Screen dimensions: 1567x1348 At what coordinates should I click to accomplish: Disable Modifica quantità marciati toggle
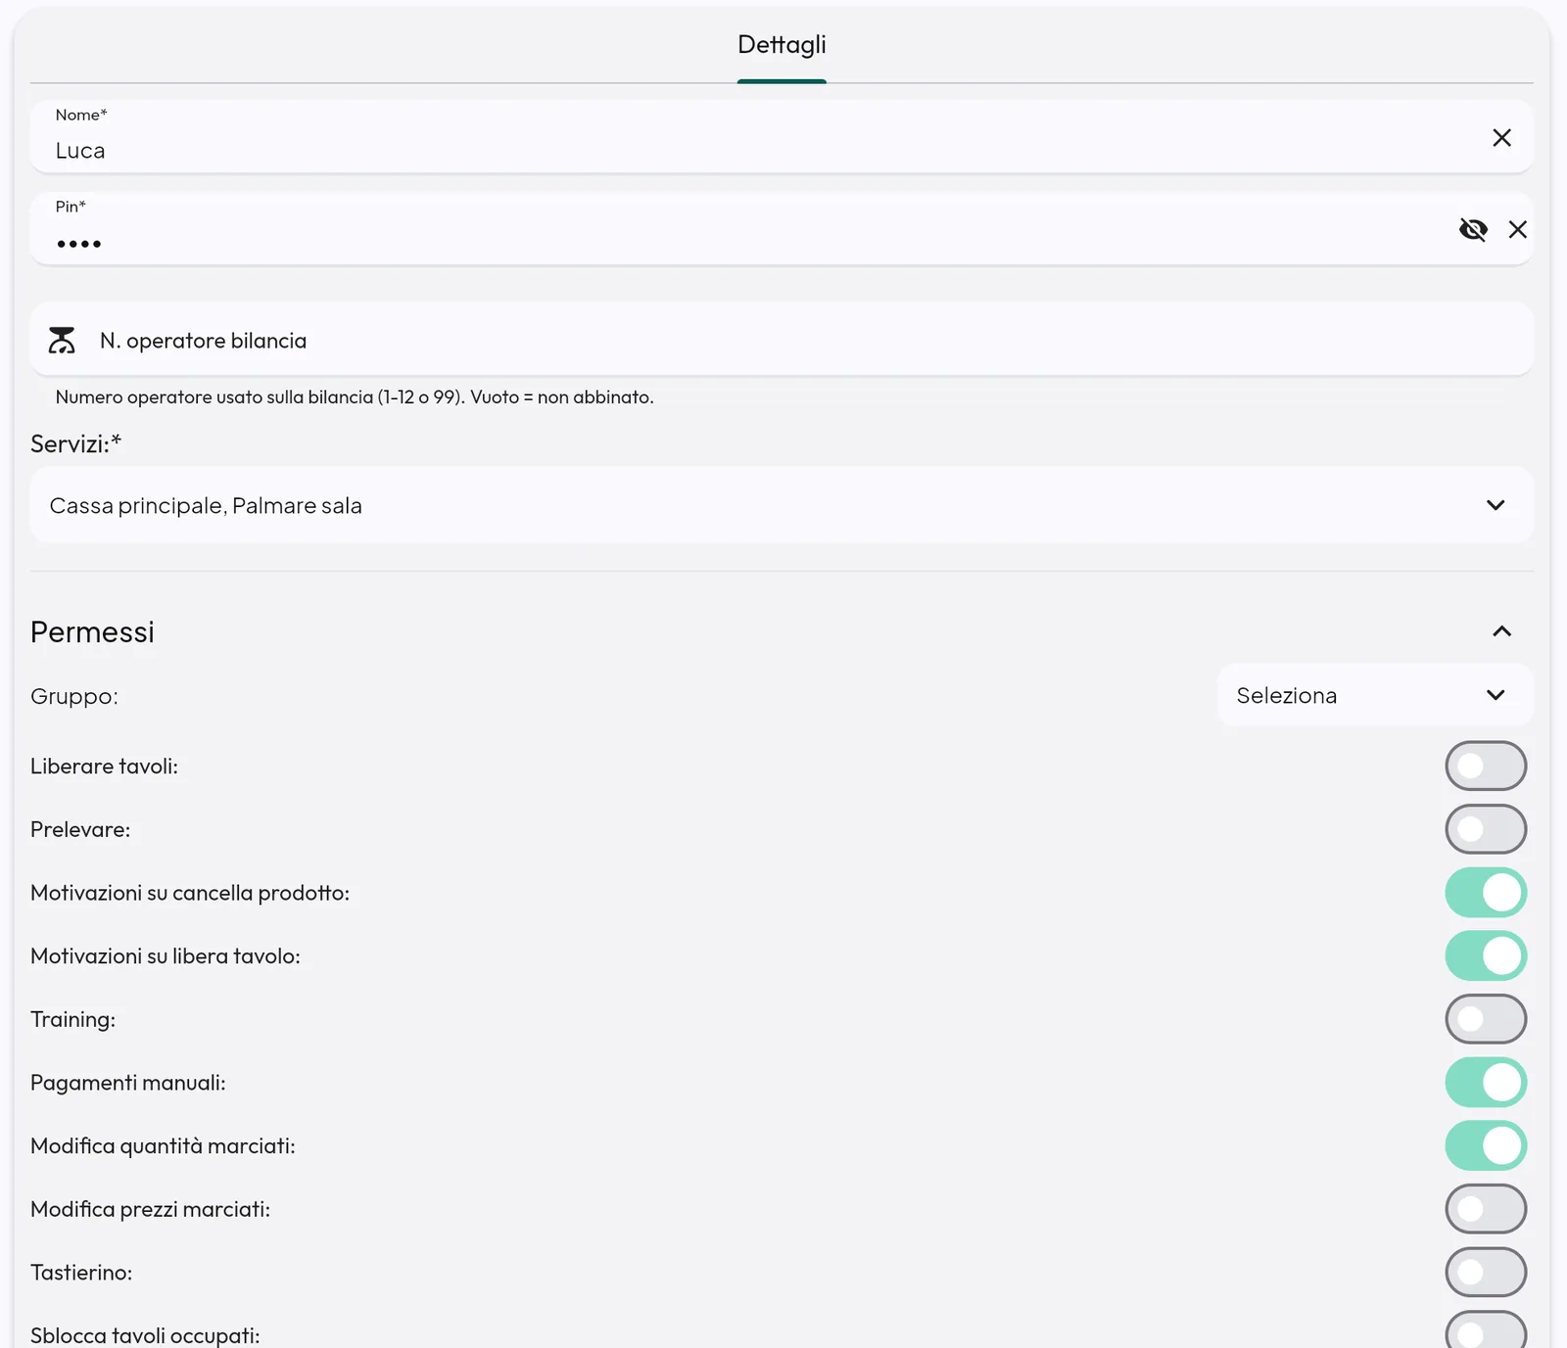pos(1486,1145)
